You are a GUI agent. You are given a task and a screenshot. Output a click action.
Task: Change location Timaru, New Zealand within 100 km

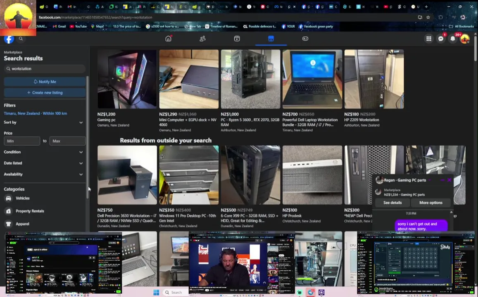pyautogui.click(x=36, y=113)
